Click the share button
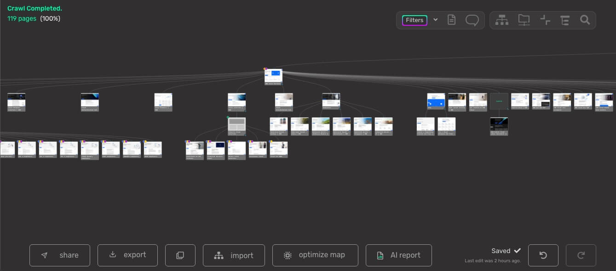Viewport: 616px width, 271px height. coord(60,255)
